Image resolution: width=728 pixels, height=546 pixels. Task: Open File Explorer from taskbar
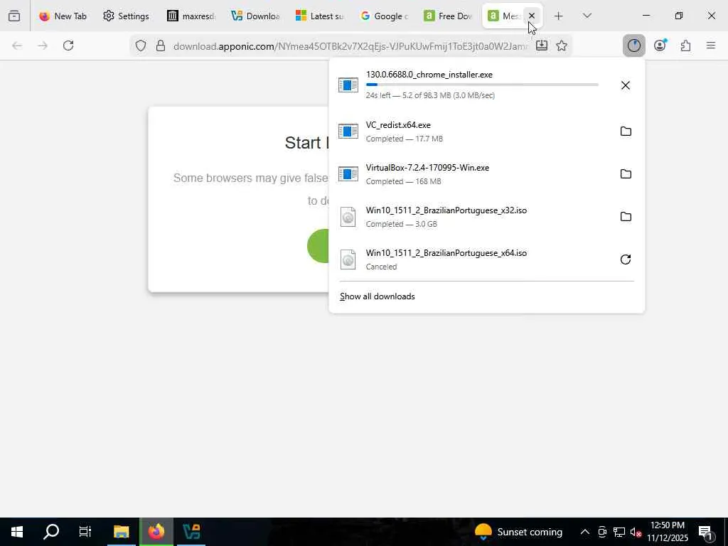coord(121,532)
